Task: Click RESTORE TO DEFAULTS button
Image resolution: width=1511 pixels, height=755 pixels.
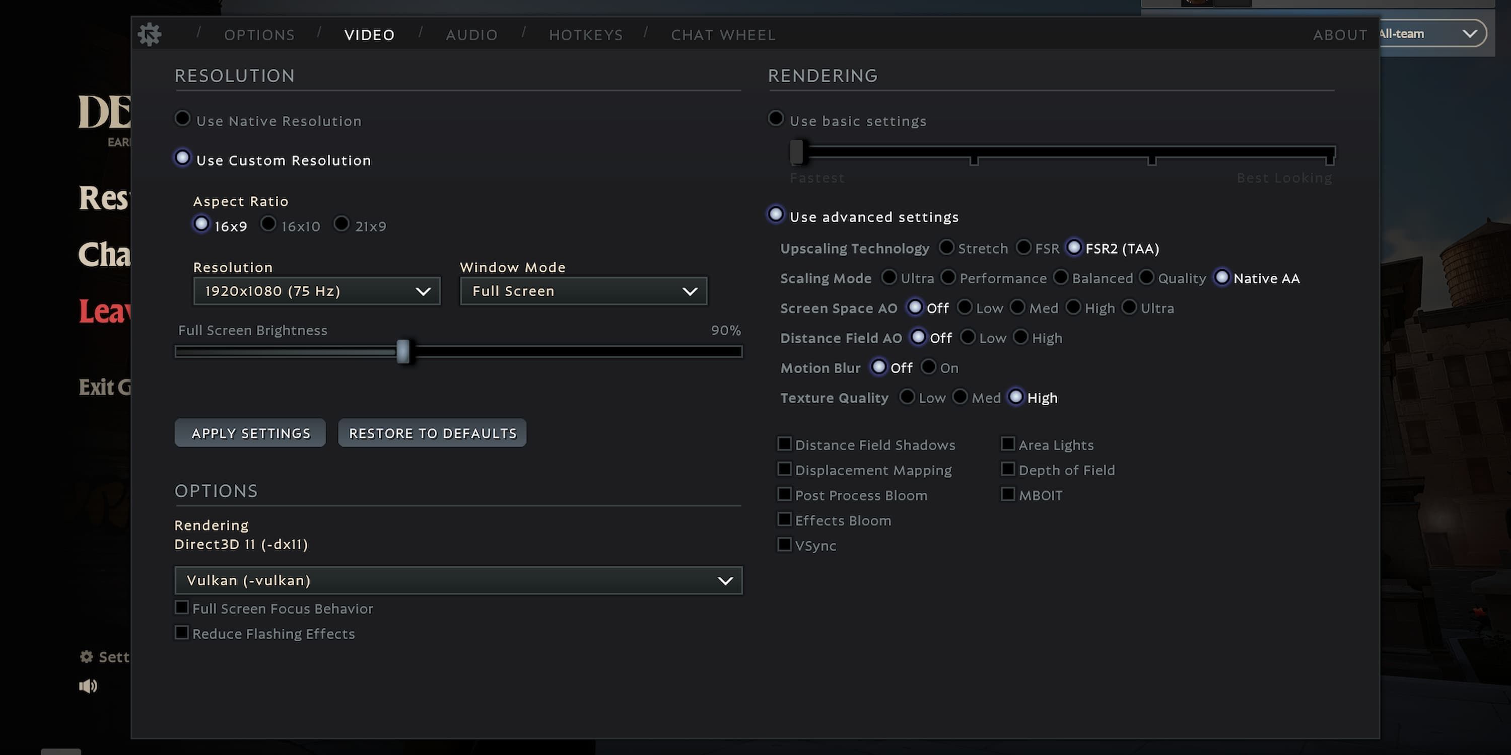Action: click(432, 432)
